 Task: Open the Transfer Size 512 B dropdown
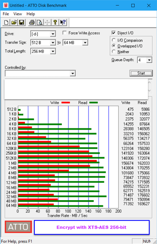pyautogui.click(x=53, y=43)
